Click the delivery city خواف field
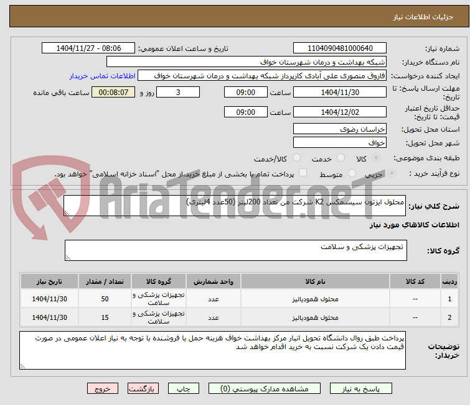This screenshot has height=405, width=470. point(340,143)
